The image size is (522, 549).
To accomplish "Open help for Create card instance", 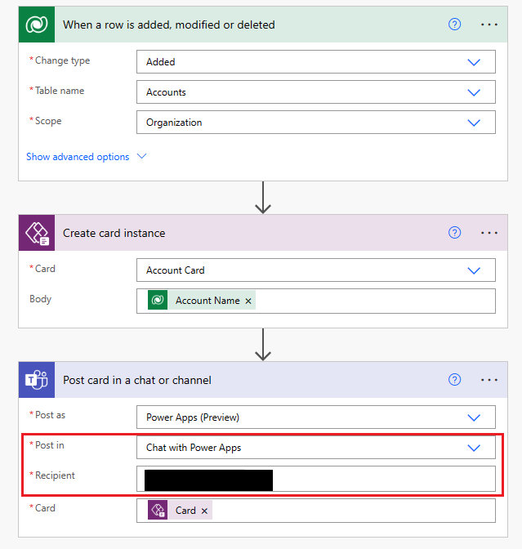I will [454, 233].
